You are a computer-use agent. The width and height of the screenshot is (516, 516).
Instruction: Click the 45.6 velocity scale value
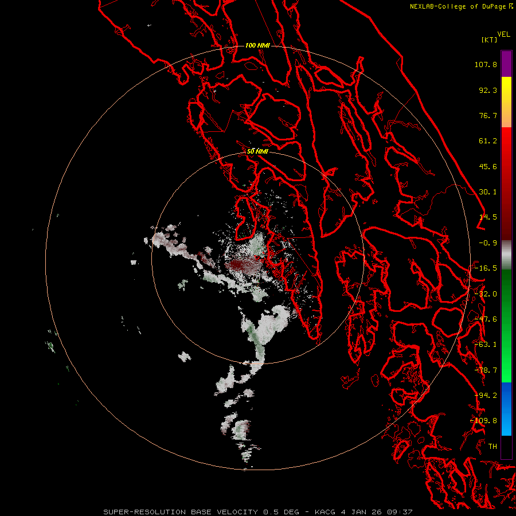click(488, 166)
